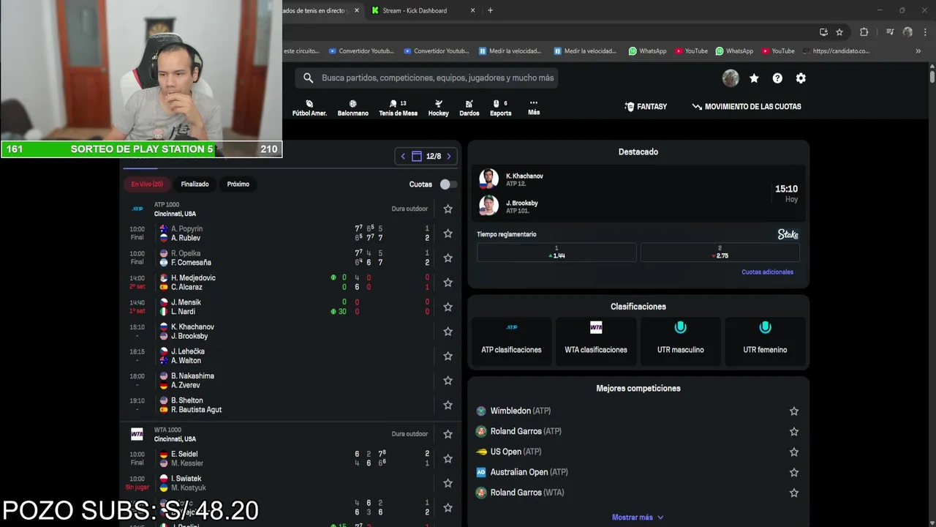
Task: Favorite the ATP 1000 Cincinnati tournament
Action: coord(448,209)
